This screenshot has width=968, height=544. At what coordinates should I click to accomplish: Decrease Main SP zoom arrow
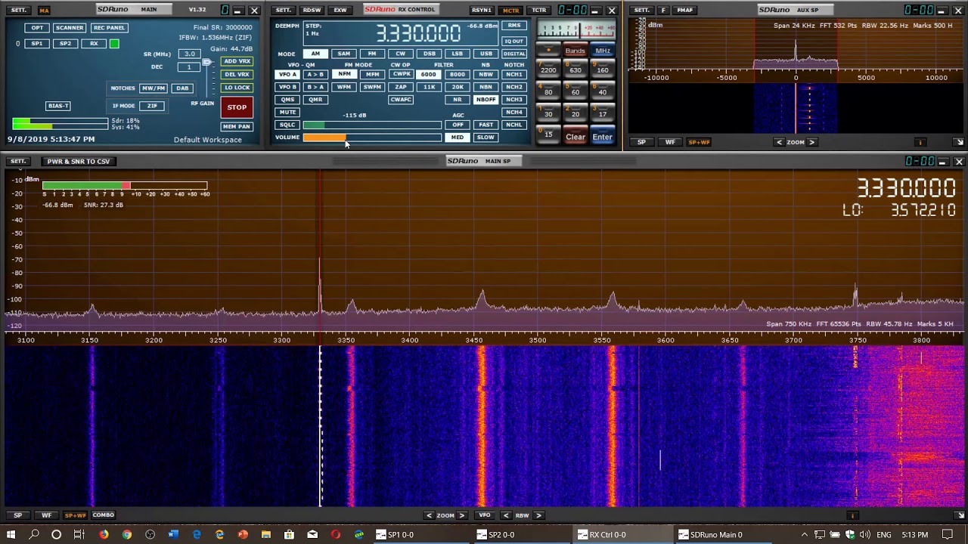click(430, 515)
